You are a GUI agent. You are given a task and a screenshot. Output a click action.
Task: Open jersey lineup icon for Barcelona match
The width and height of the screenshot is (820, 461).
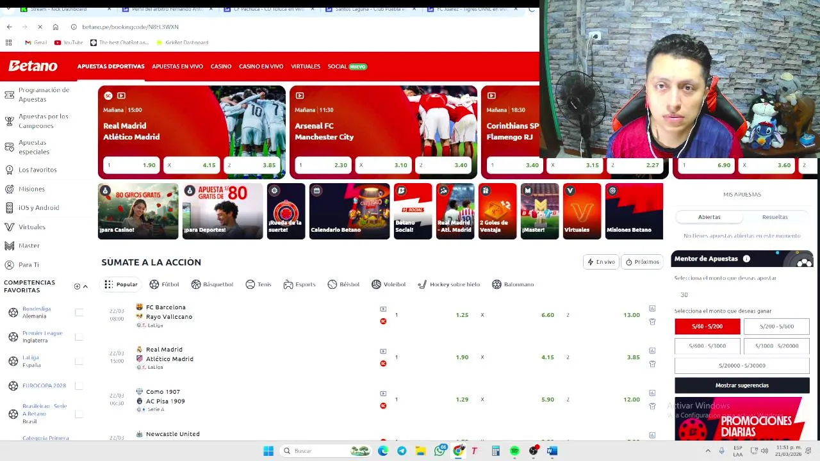coord(652,321)
